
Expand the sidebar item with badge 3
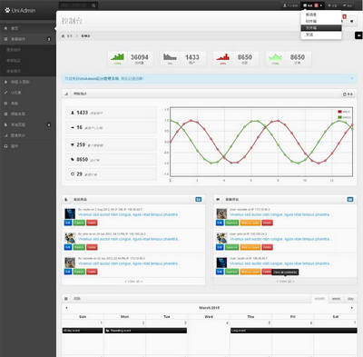28,39
